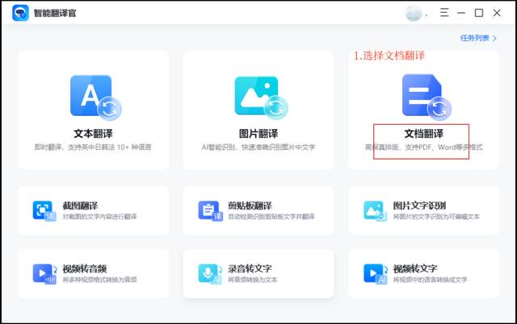Click the 将图片的文字识别为可编辑文本 description
The height and width of the screenshot is (324, 517).
click(436, 217)
